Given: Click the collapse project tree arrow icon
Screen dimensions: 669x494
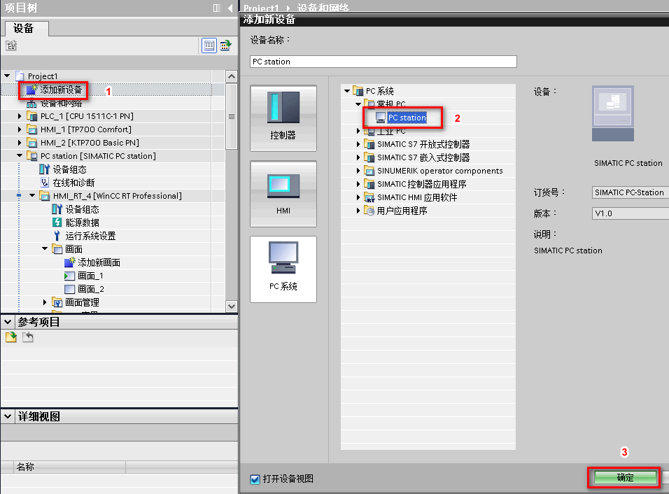Looking at the screenshot, I should click(230, 8).
